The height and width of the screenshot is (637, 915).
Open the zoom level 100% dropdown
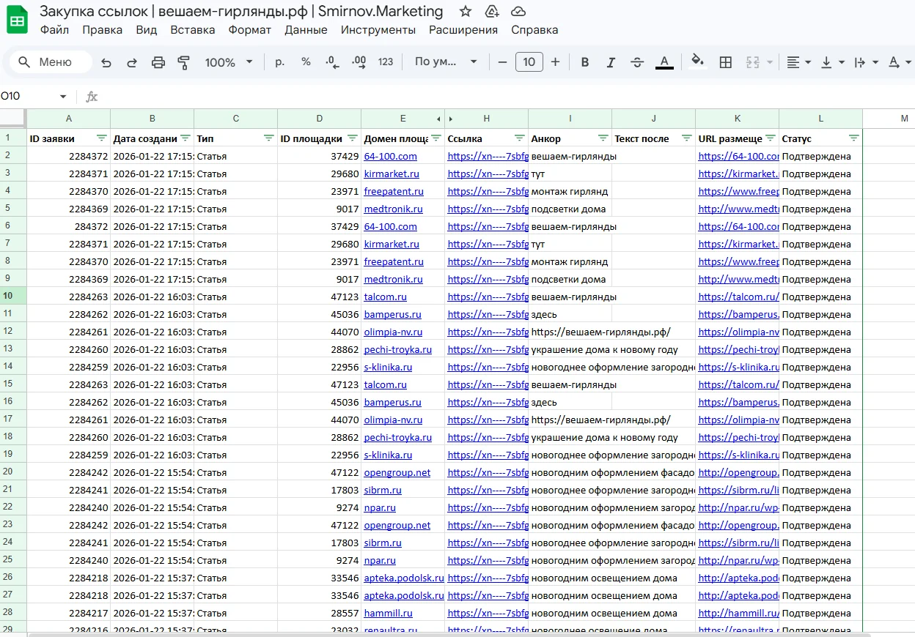coord(229,62)
